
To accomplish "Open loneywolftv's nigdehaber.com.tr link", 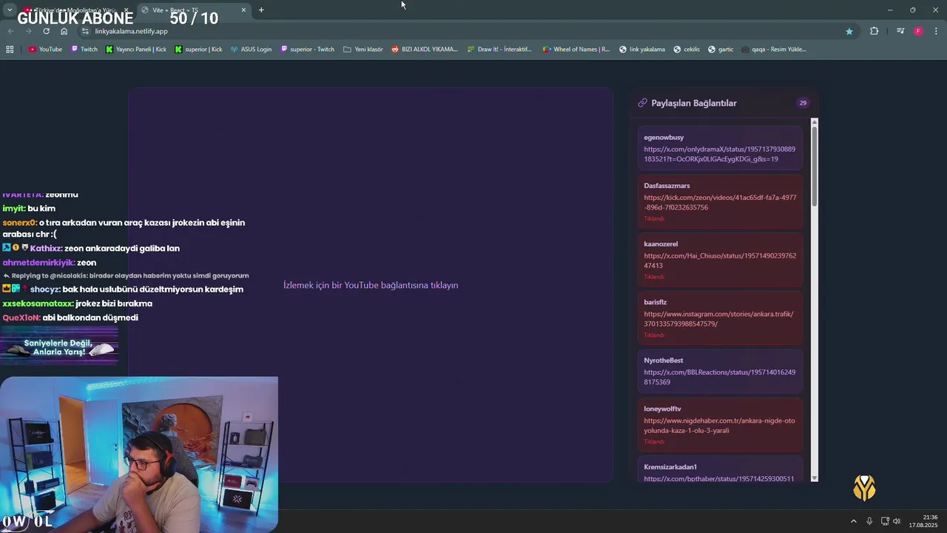I will click(719, 426).
